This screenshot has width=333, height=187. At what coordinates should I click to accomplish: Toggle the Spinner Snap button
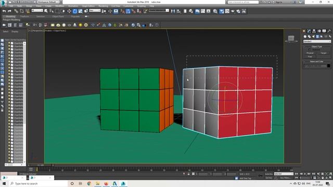[139, 11]
